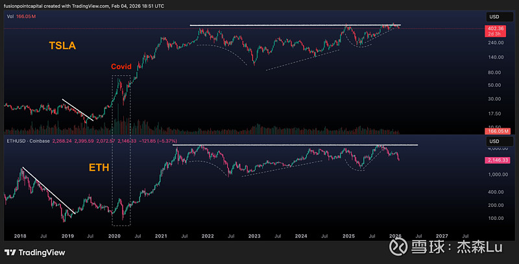519x264 pixels.
Task: Click the 2,268.24 open value in legend
Action: (x=62, y=141)
